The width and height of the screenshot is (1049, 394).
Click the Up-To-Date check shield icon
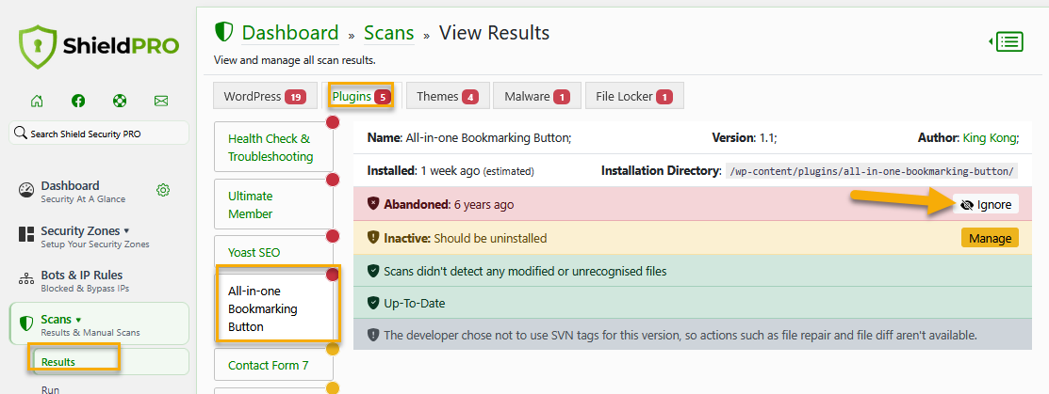(x=373, y=303)
